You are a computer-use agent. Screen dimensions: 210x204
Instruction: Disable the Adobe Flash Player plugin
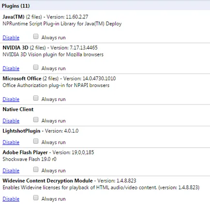[x=11, y=170]
